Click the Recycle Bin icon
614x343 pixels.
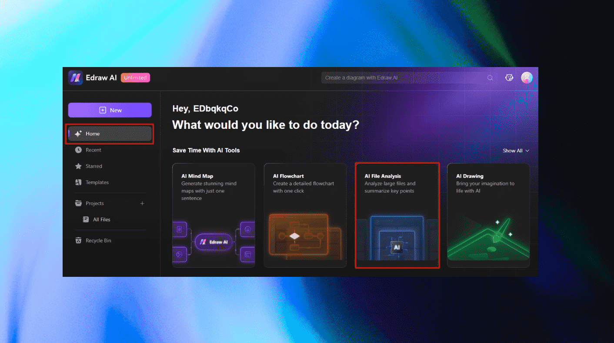click(x=78, y=240)
